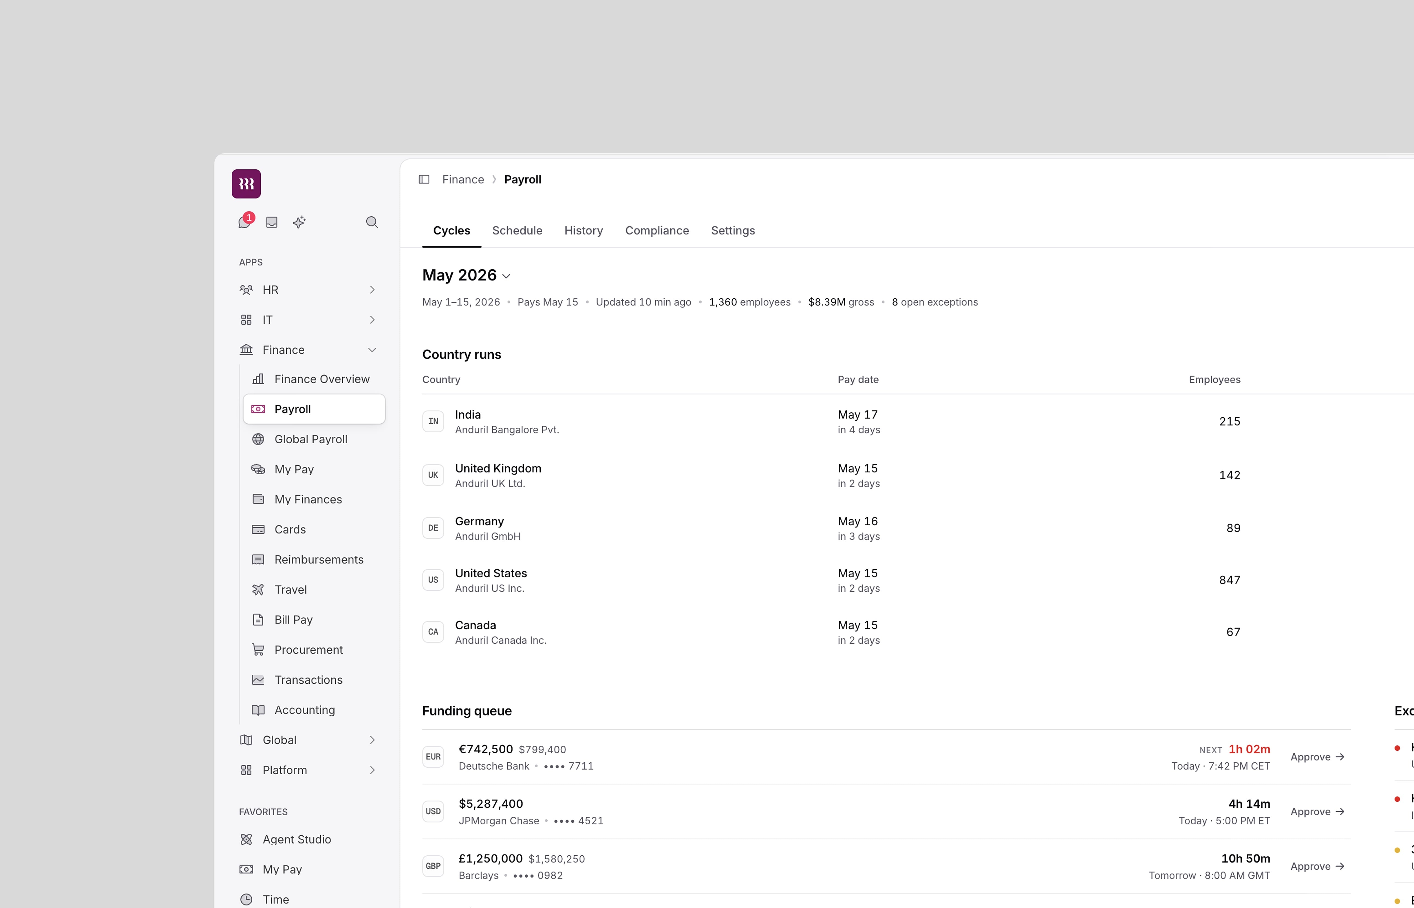Click the My Pay banknote icon in Favorites

click(246, 870)
